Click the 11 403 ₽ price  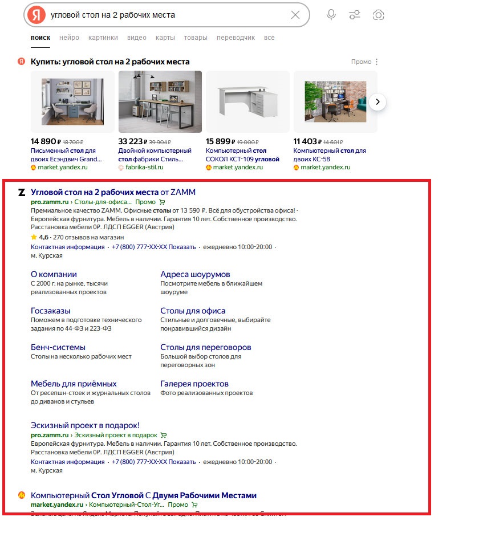point(307,141)
